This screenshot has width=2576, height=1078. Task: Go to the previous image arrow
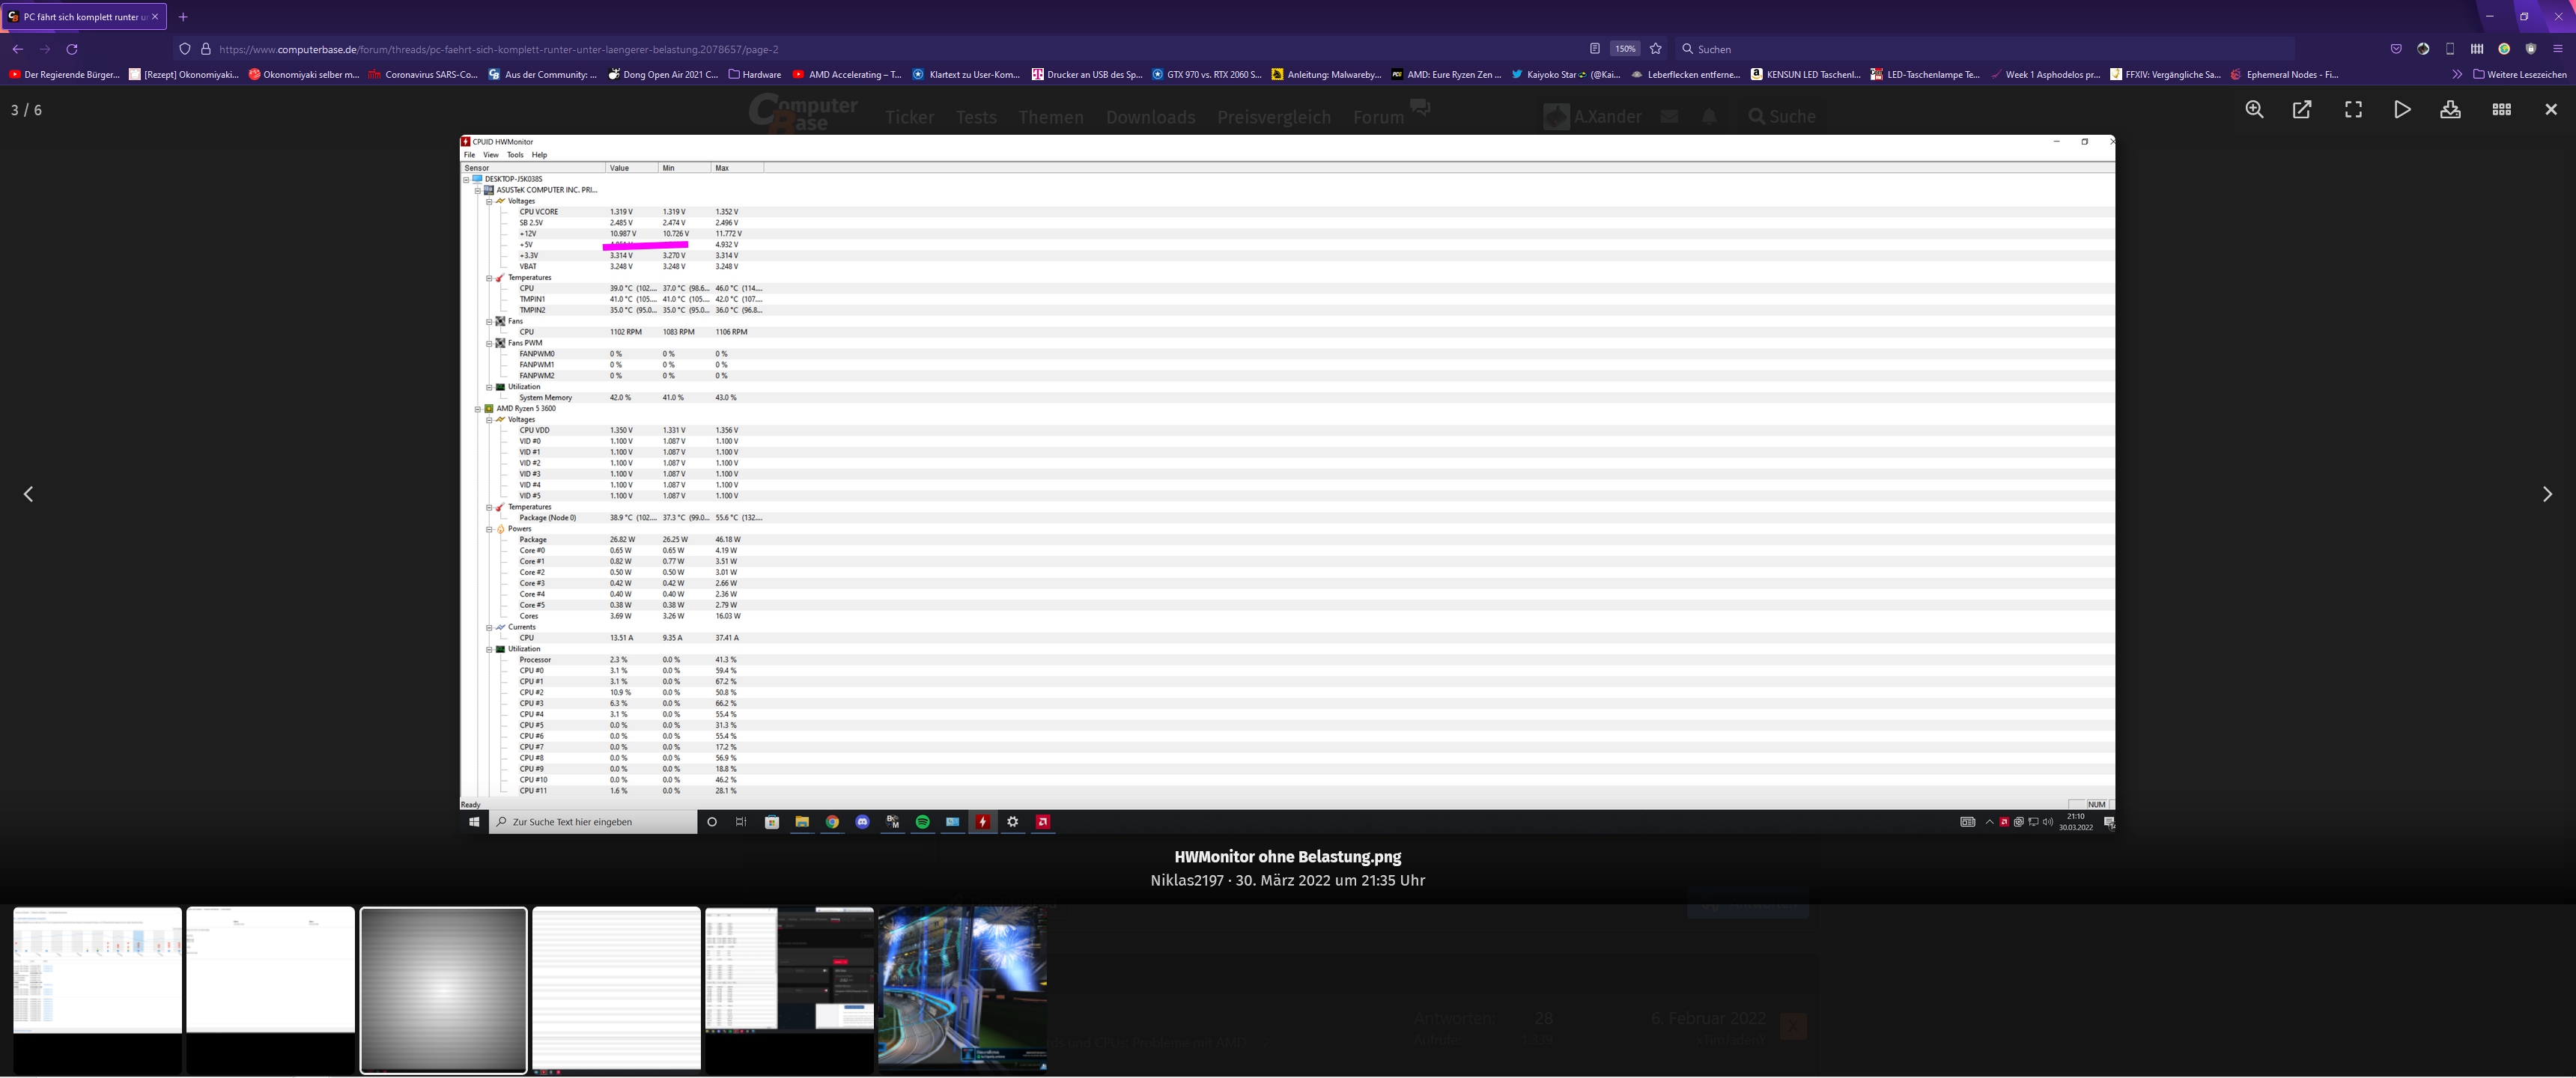pyautogui.click(x=29, y=494)
